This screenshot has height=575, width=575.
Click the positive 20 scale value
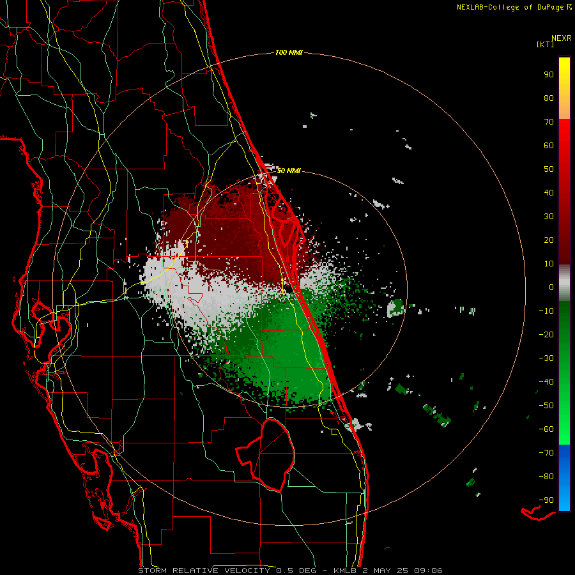[x=549, y=240]
